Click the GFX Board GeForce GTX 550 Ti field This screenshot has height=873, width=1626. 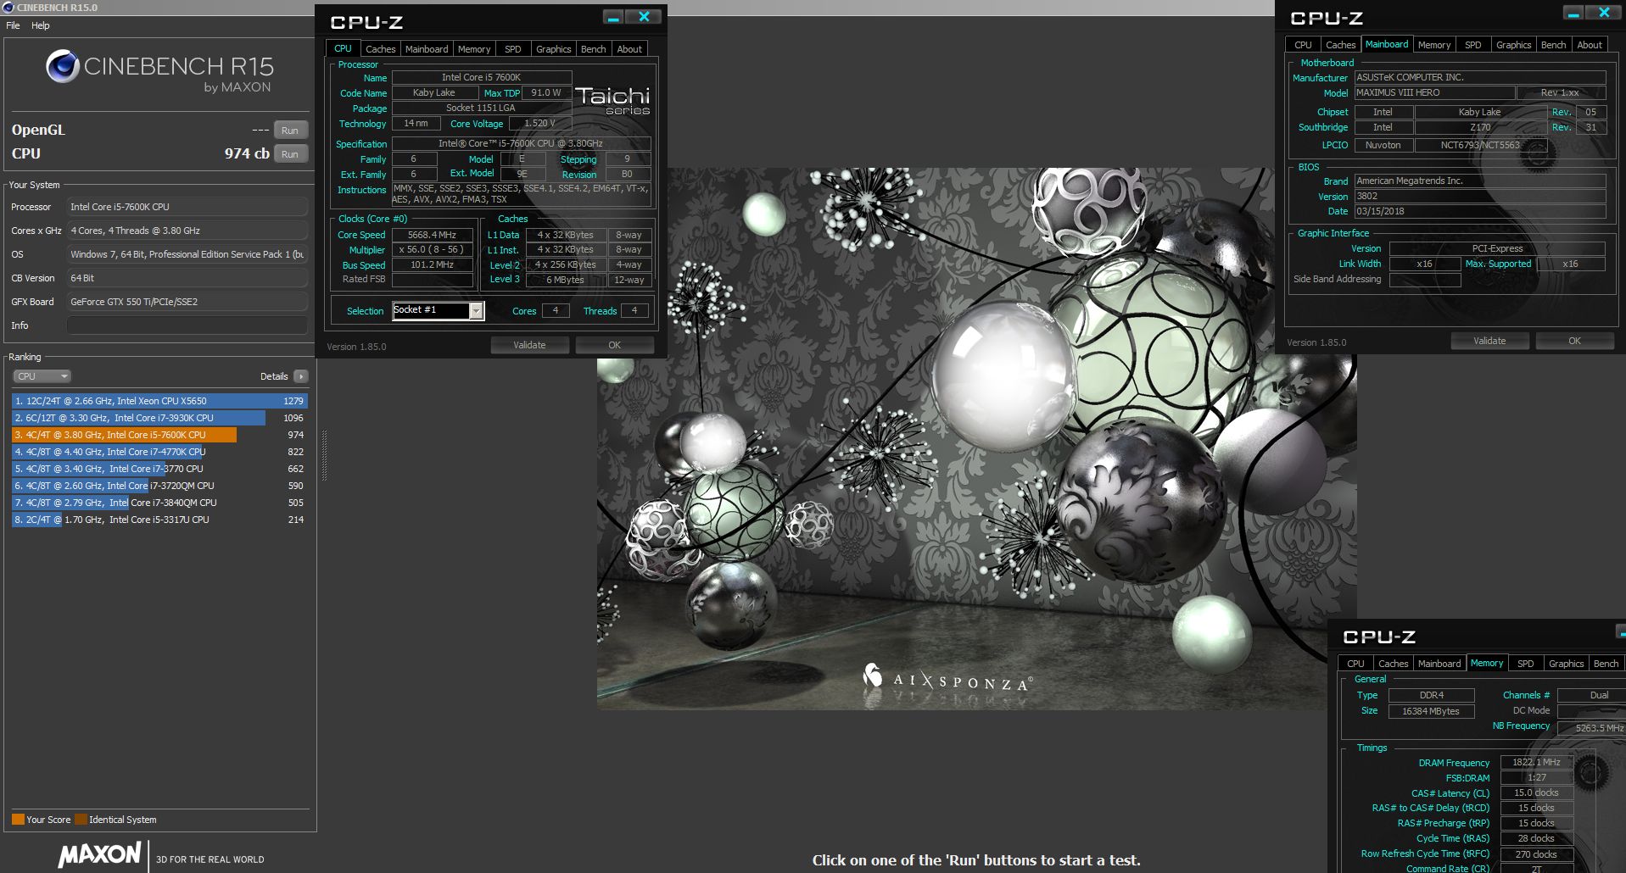click(x=187, y=302)
